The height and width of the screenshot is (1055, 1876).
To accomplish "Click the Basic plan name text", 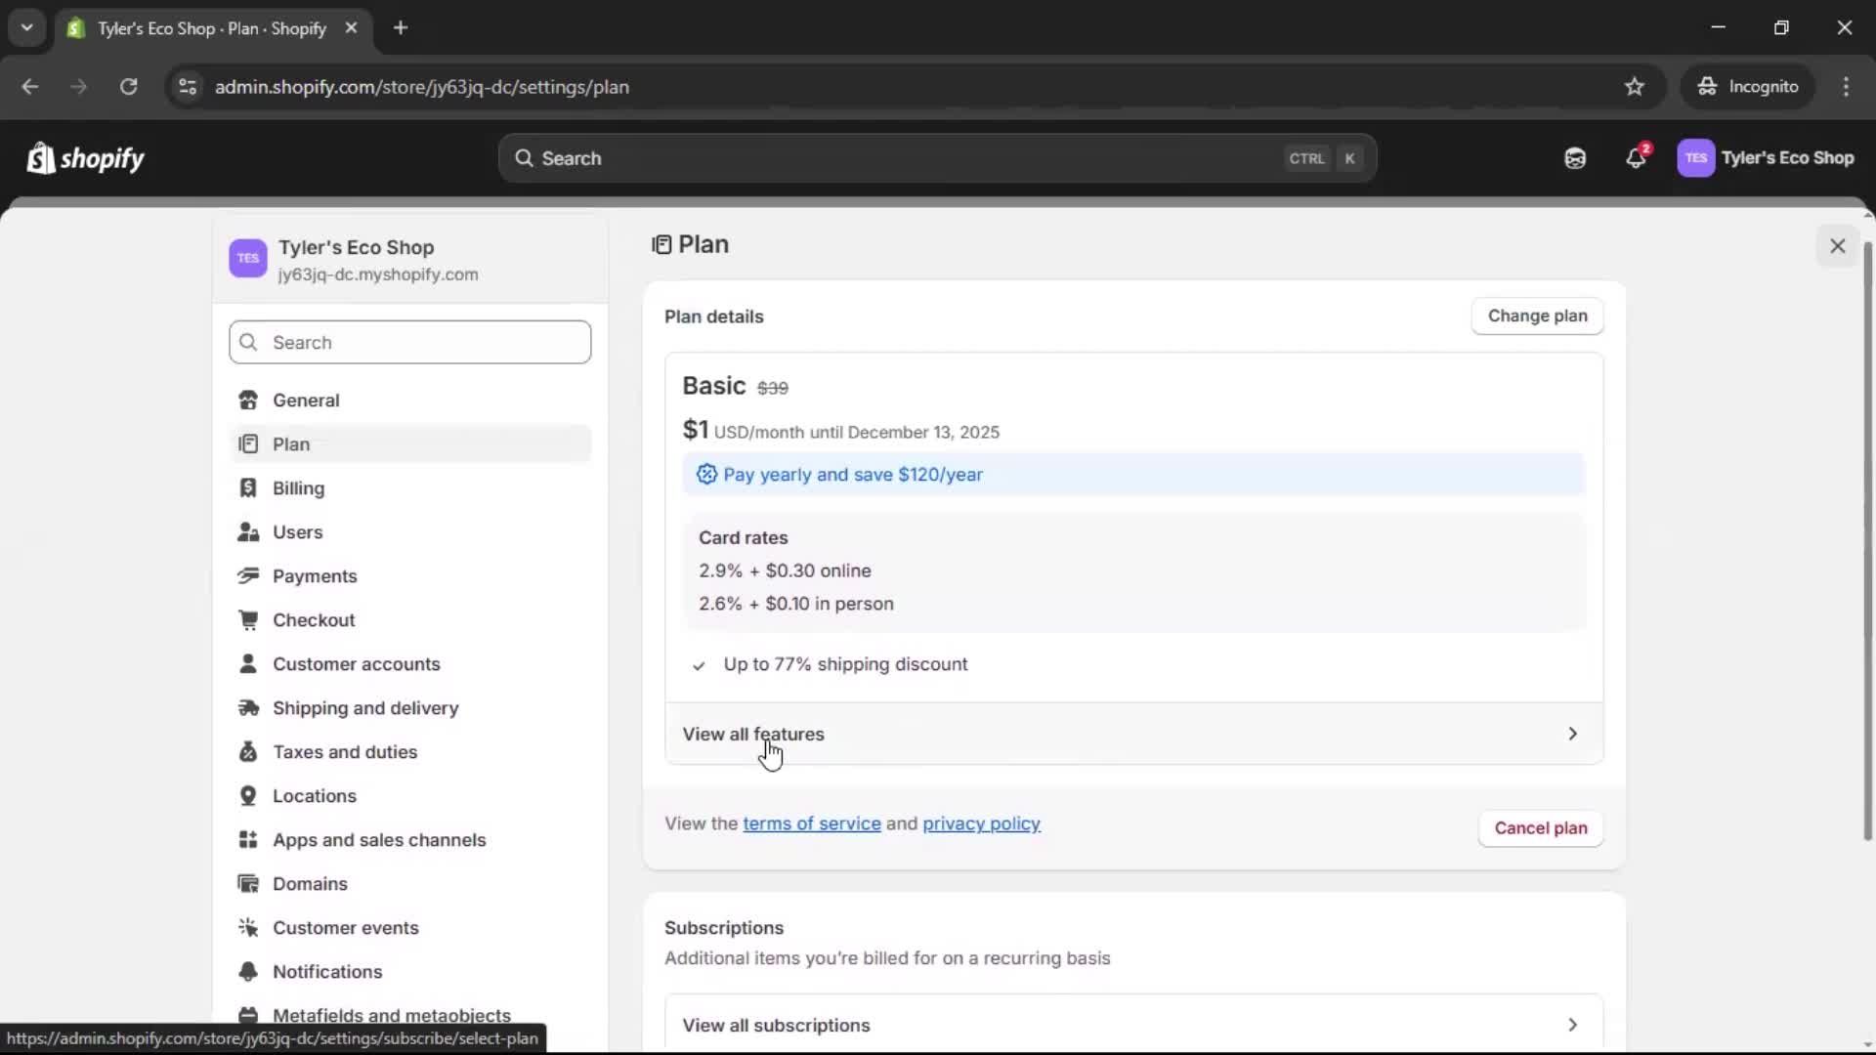I will pos(713,386).
